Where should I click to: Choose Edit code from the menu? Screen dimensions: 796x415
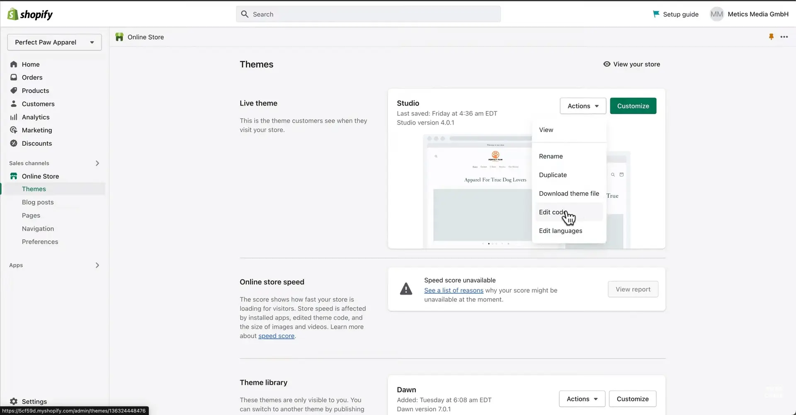point(569,212)
